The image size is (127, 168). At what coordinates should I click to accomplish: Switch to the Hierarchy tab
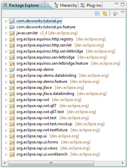tap(66, 5)
